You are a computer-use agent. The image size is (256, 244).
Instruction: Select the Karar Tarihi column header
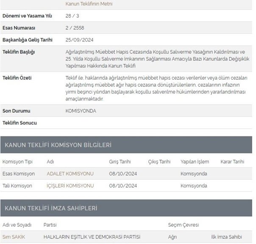[232, 162]
